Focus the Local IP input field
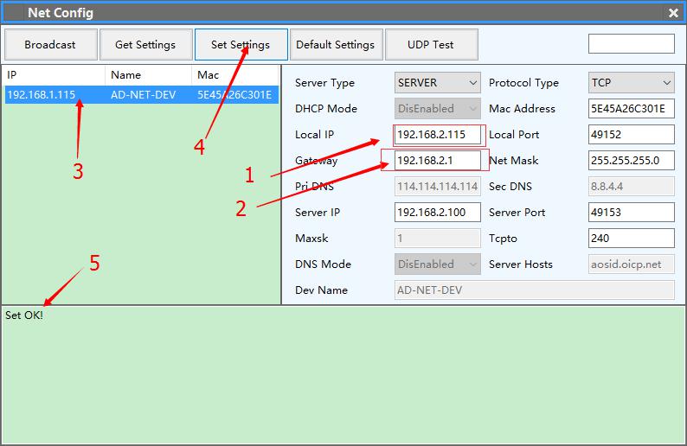Screen dimensions: 687x446 pos(437,135)
